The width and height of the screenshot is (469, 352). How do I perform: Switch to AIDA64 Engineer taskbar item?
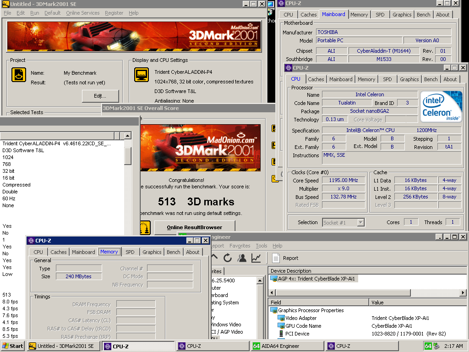pos(288,346)
